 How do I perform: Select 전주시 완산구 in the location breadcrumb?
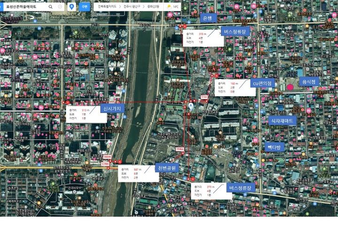coord(131,7)
